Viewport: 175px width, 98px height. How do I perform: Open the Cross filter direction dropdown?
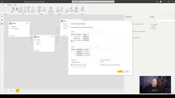115,62
